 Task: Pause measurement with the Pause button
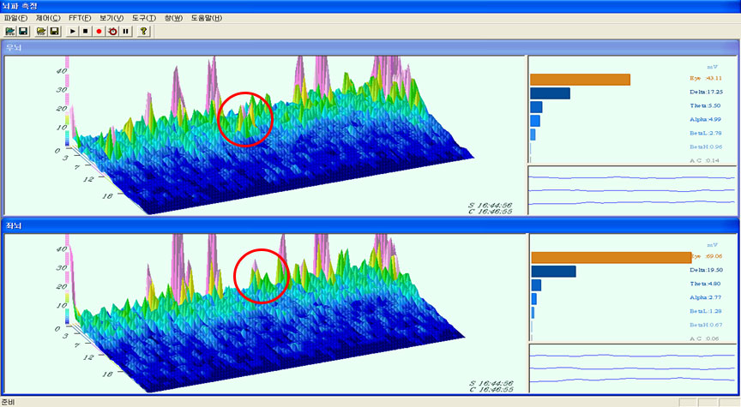[x=126, y=31]
